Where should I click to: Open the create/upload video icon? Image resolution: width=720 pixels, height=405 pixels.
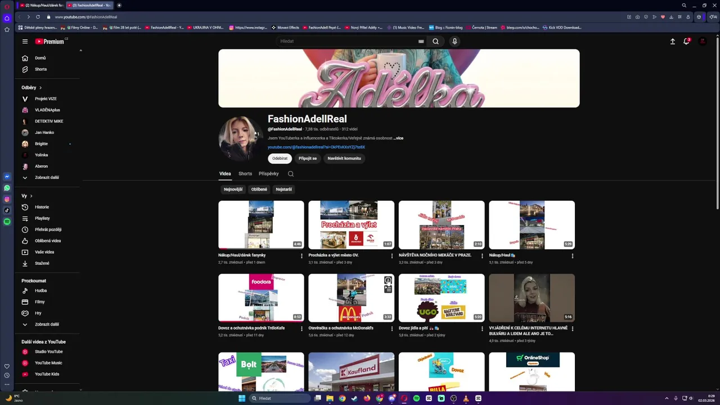[x=672, y=41]
